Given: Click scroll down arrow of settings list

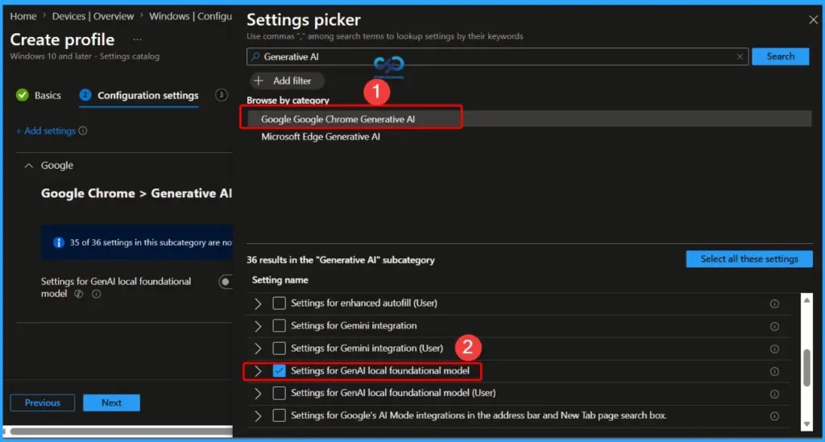Looking at the screenshot, I should [x=806, y=424].
